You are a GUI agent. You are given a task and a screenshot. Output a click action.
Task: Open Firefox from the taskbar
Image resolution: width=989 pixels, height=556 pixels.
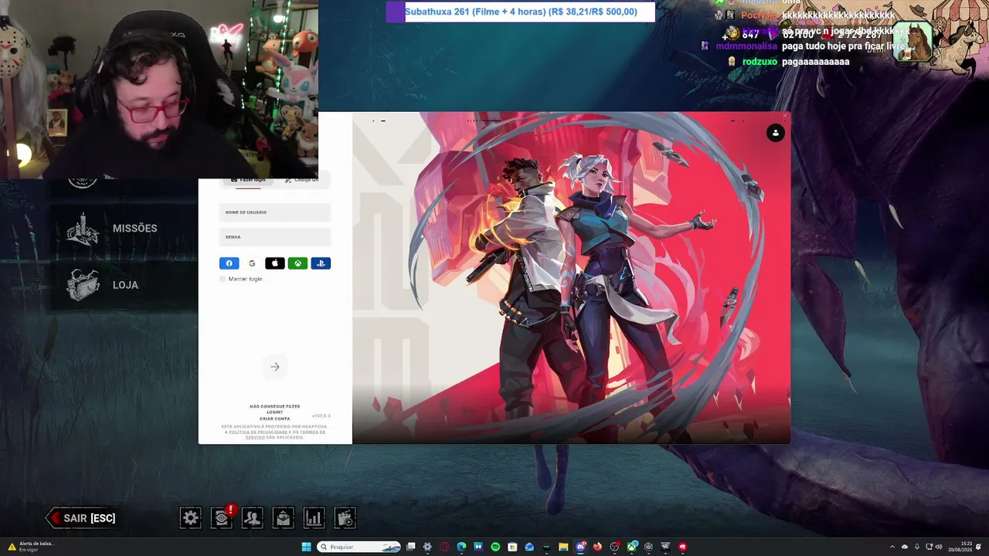coord(597,547)
